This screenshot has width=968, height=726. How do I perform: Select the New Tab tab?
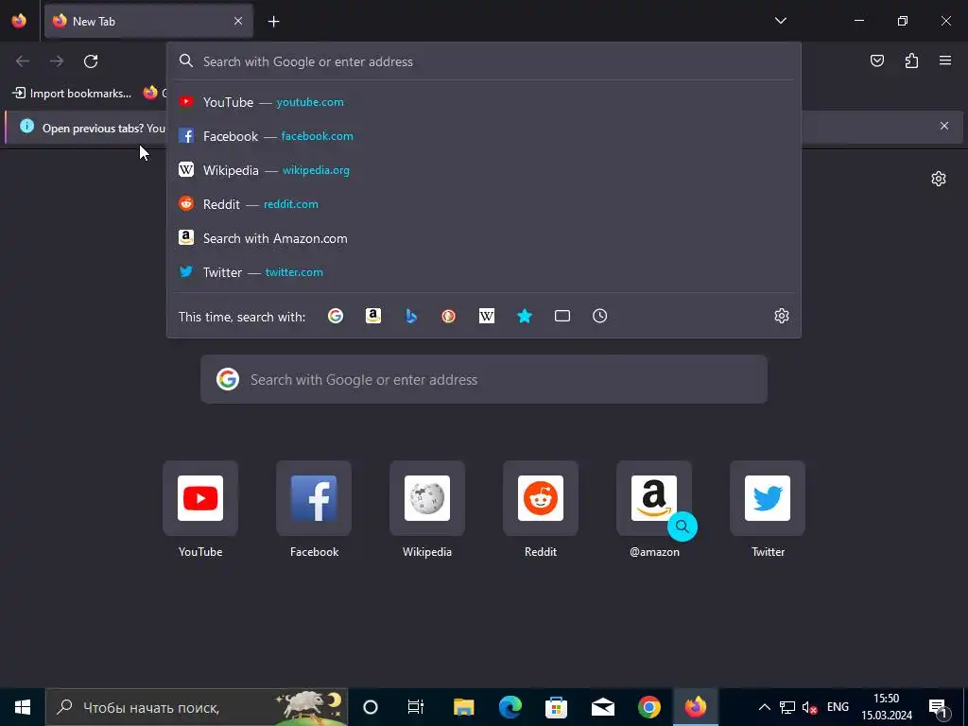[148, 21]
